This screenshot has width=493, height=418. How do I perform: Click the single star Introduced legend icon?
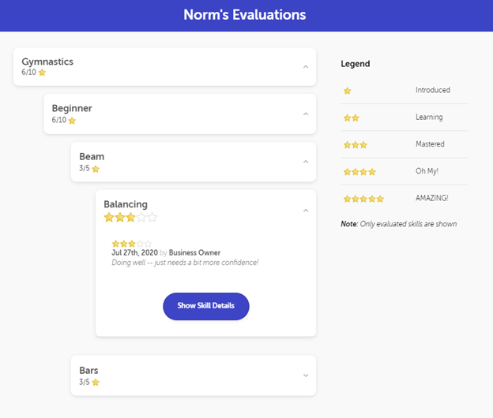click(347, 91)
